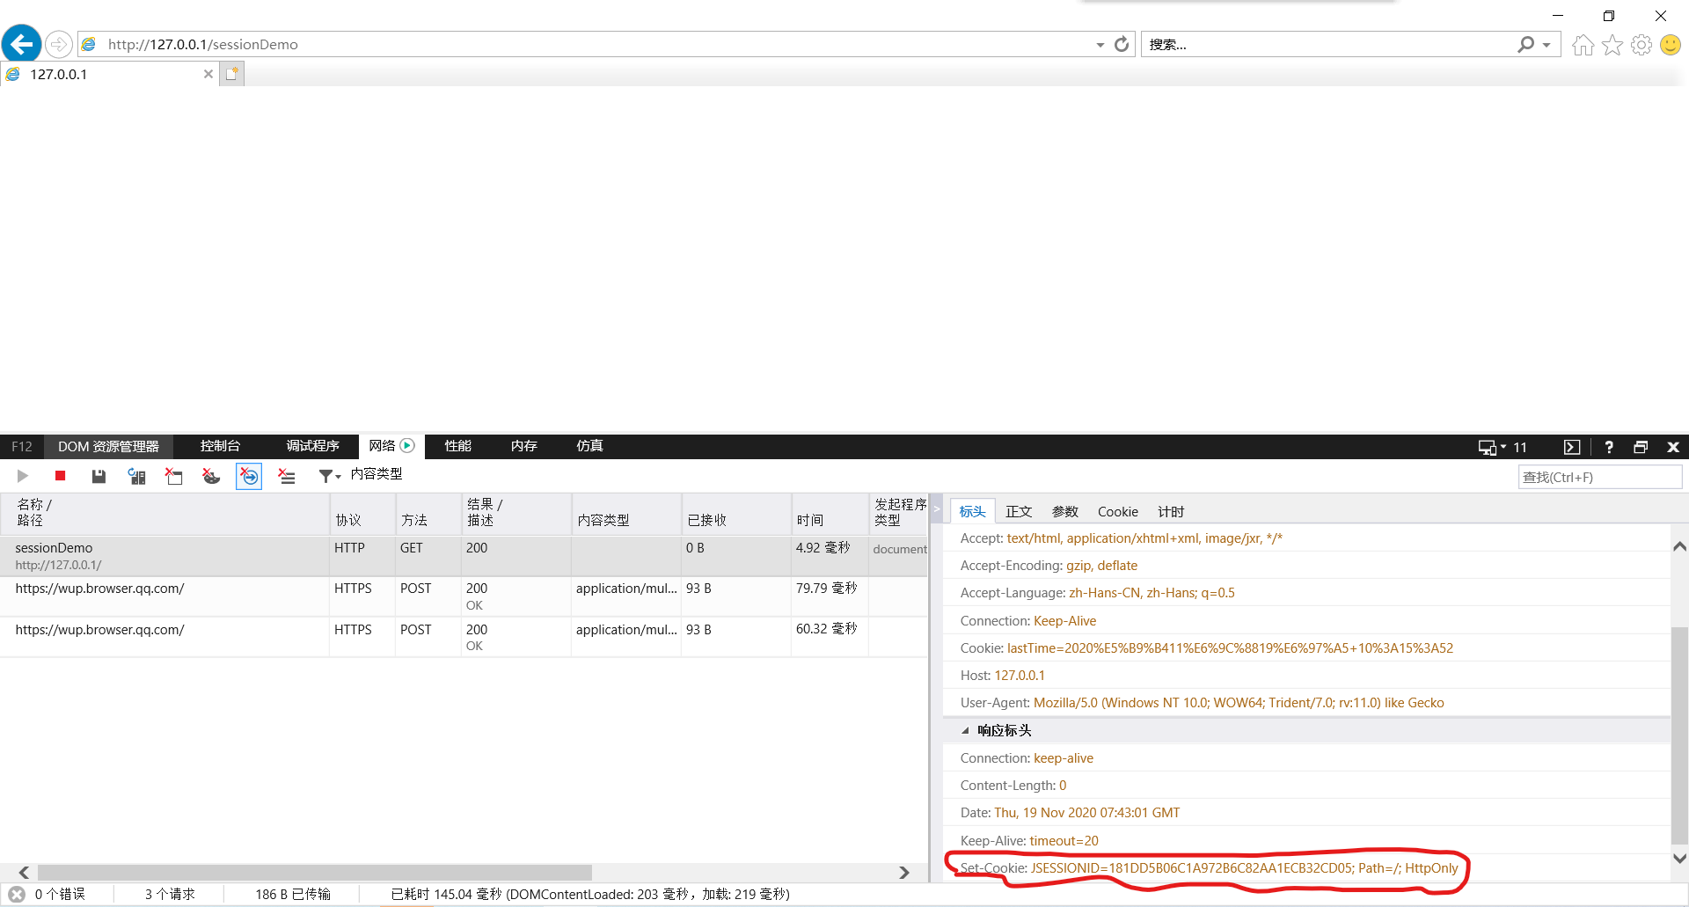Collapse the 响应标头 section
This screenshot has width=1689, height=907.
(x=965, y=730)
